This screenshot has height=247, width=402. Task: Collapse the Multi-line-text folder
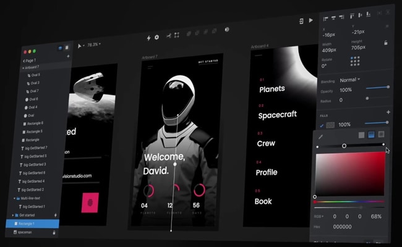[14, 198]
